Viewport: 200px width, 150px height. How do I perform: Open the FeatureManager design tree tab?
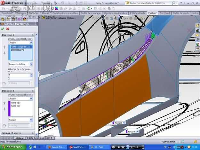(x=3, y=19)
